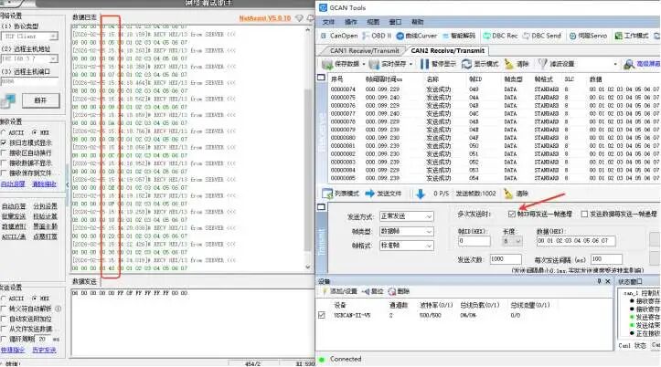Toggle the USBCAN-II-V5 device checkbox
This screenshot has height=367, width=661.
[322, 315]
